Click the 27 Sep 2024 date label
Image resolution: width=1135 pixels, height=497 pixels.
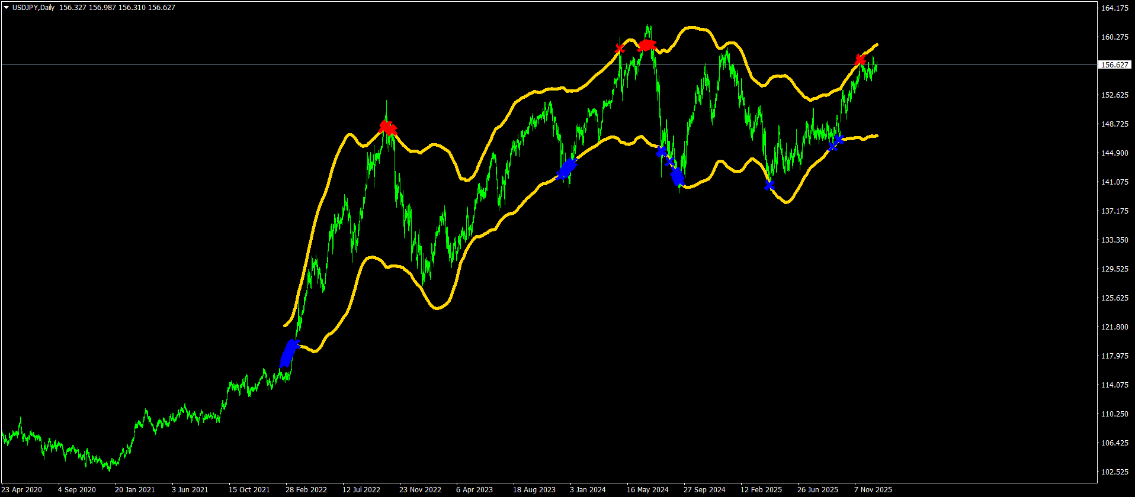704,490
